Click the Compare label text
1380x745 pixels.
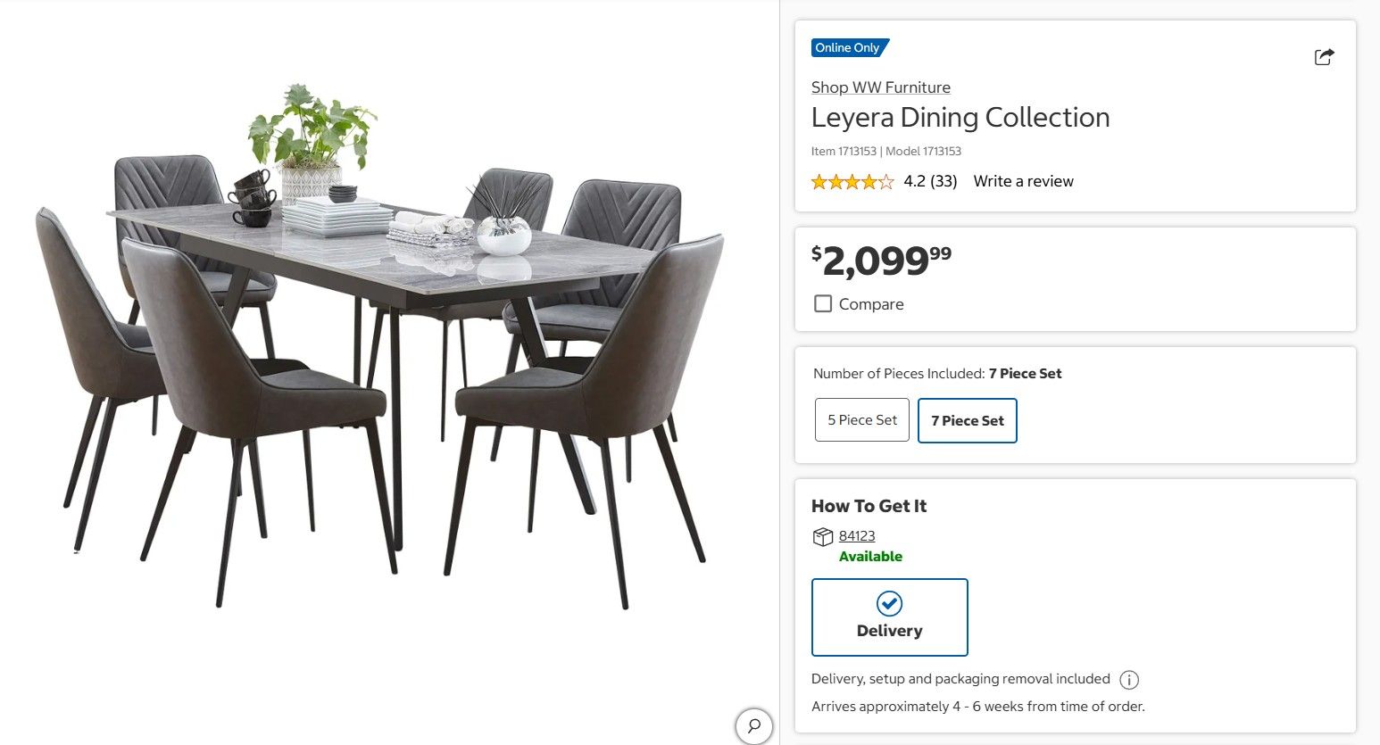tap(871, 304)
